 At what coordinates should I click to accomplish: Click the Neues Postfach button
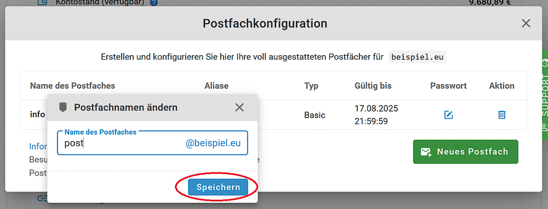(465, 152)
